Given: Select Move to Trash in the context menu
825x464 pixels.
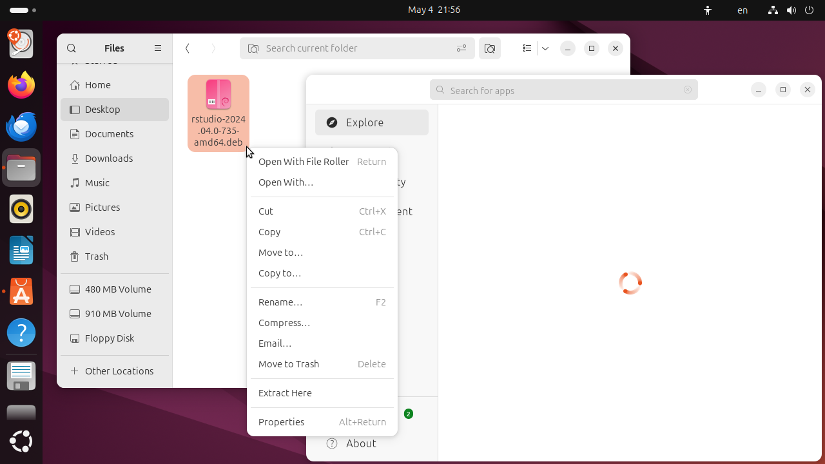Looking at the screenshot, I should point(322,364).
